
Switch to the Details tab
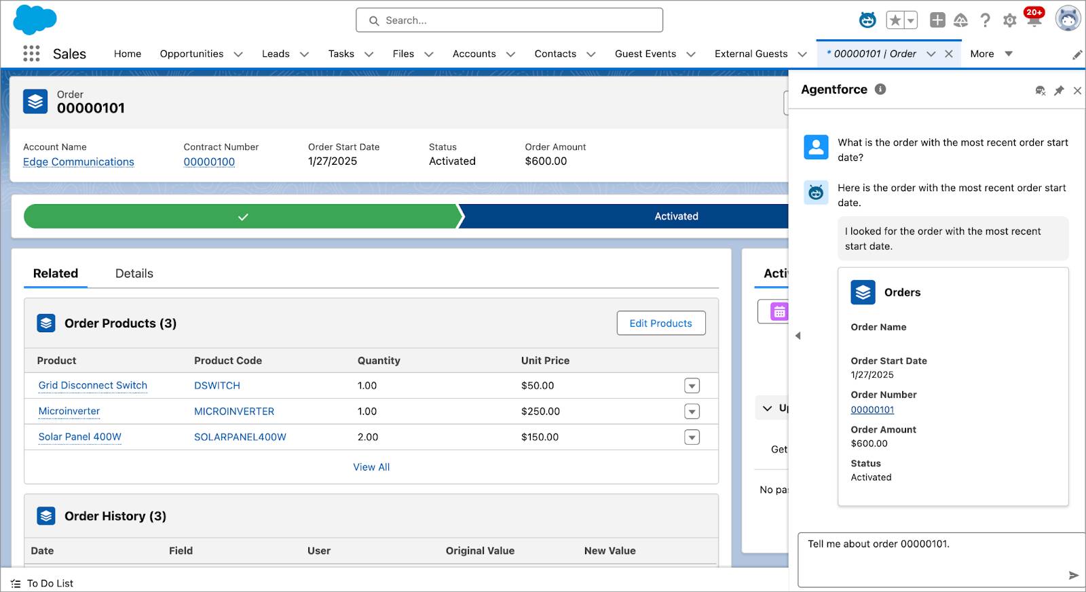coord(134,273)
